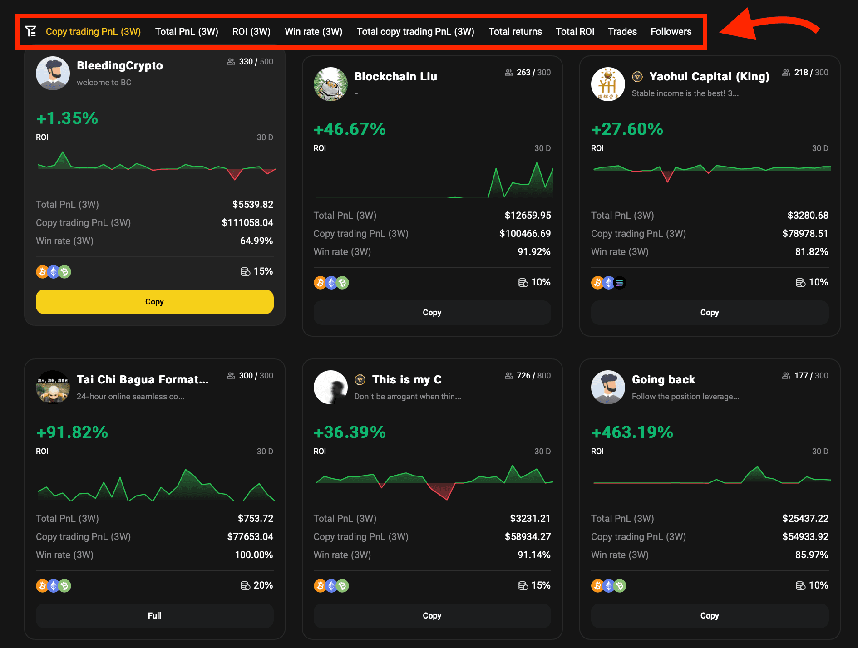
Task: Open Blockchain Liu's tiger profile picture
Action: [330, 84]
